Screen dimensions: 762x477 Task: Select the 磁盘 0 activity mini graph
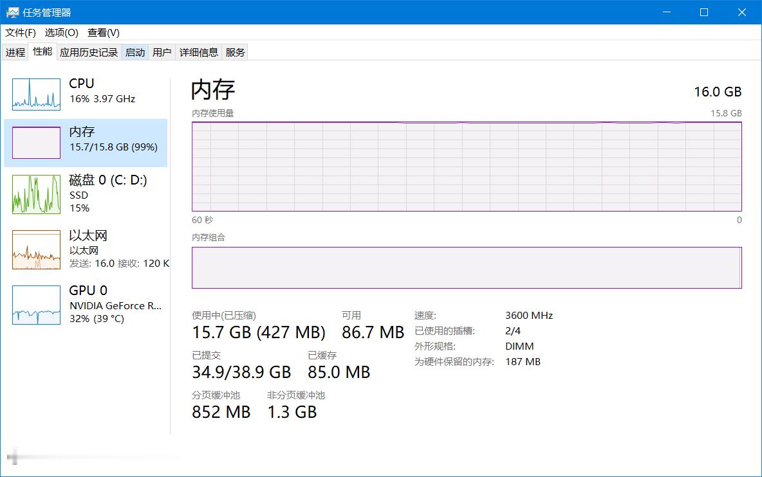[37, 195]
